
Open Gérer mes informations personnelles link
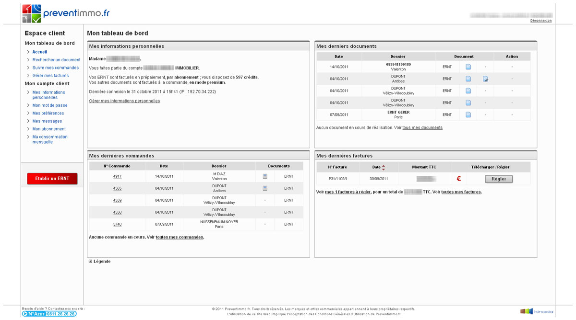click(125, 101)
